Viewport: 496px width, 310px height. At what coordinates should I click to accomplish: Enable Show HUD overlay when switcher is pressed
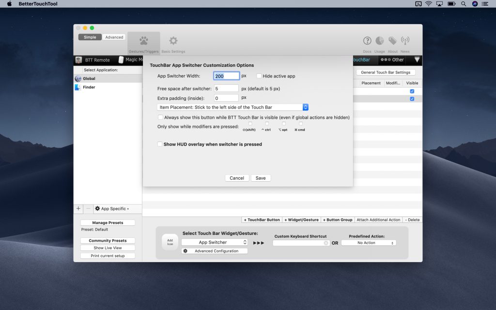(160, 144)
